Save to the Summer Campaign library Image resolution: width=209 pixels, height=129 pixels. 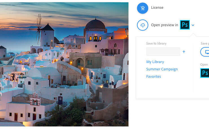click(162, 69)
